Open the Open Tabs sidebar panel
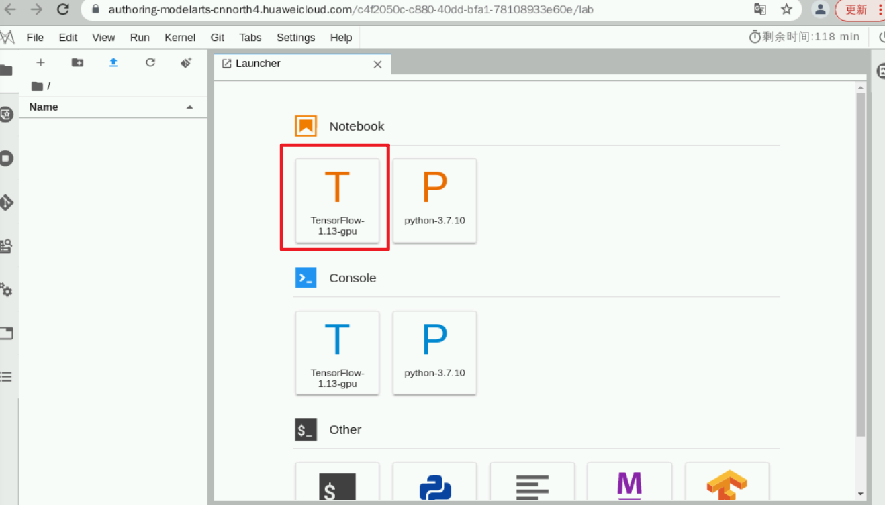 point(6,333)
